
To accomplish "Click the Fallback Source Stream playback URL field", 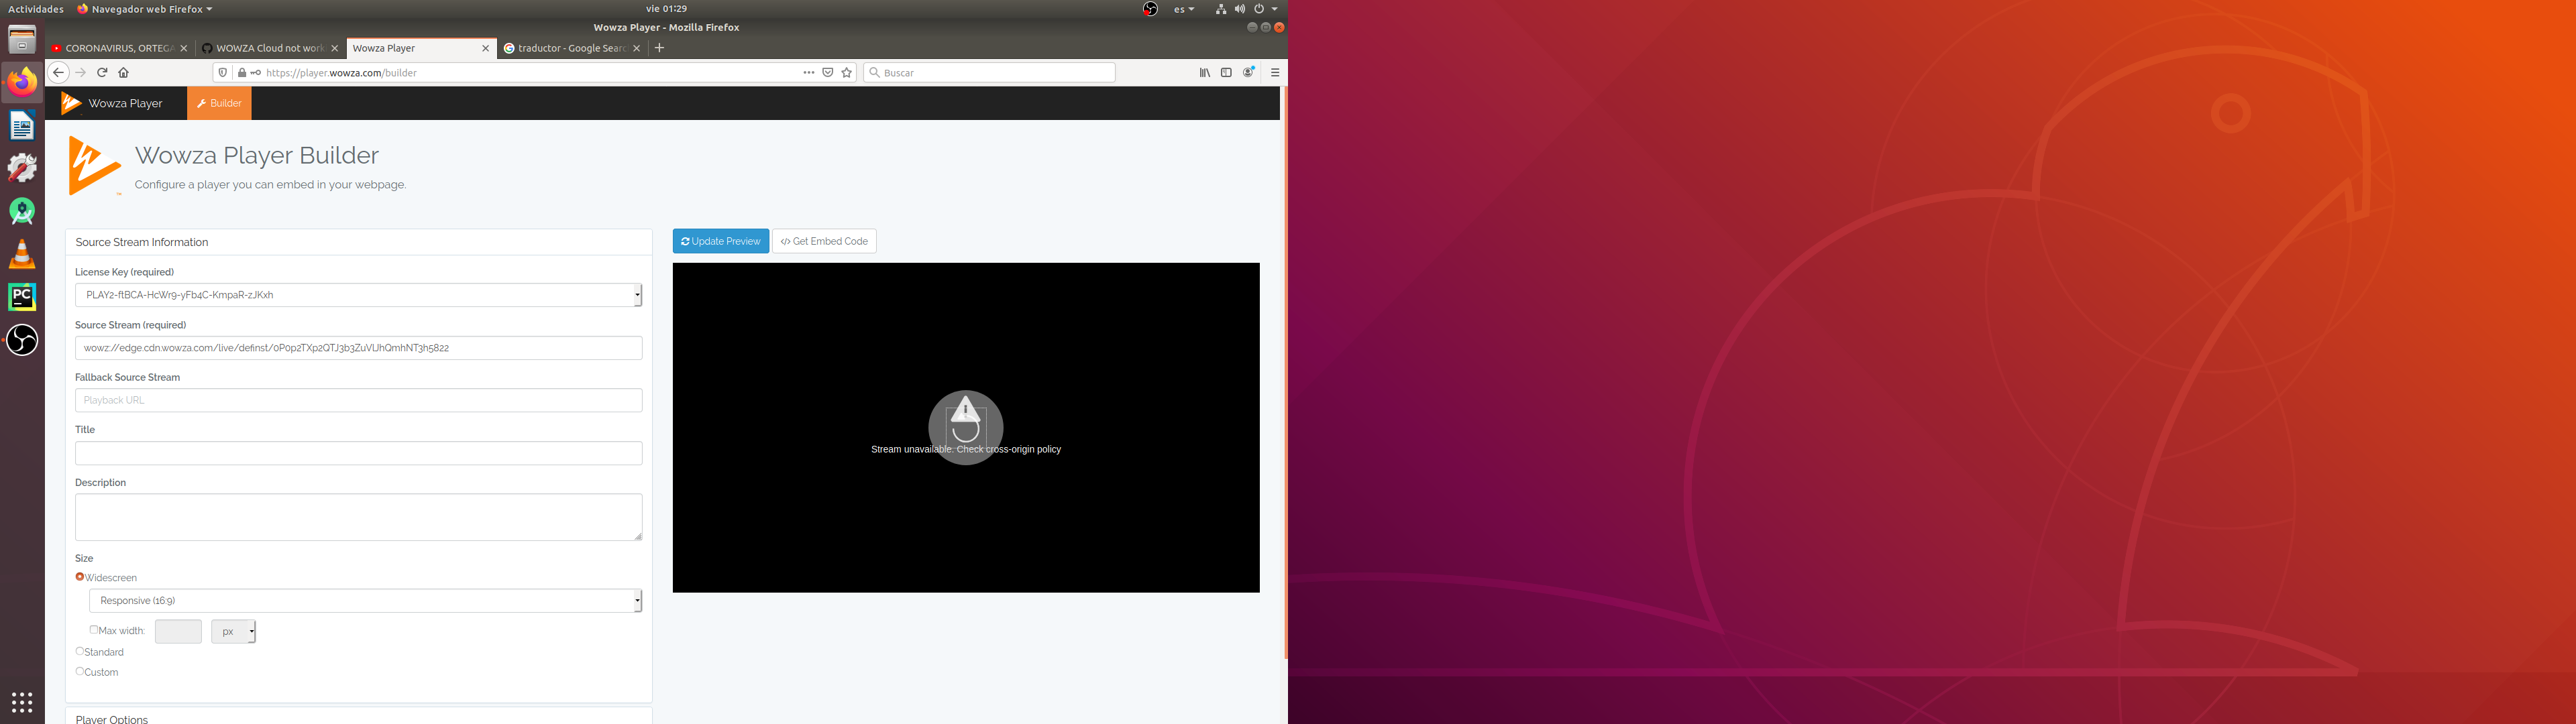I will [x=358, y=399].
